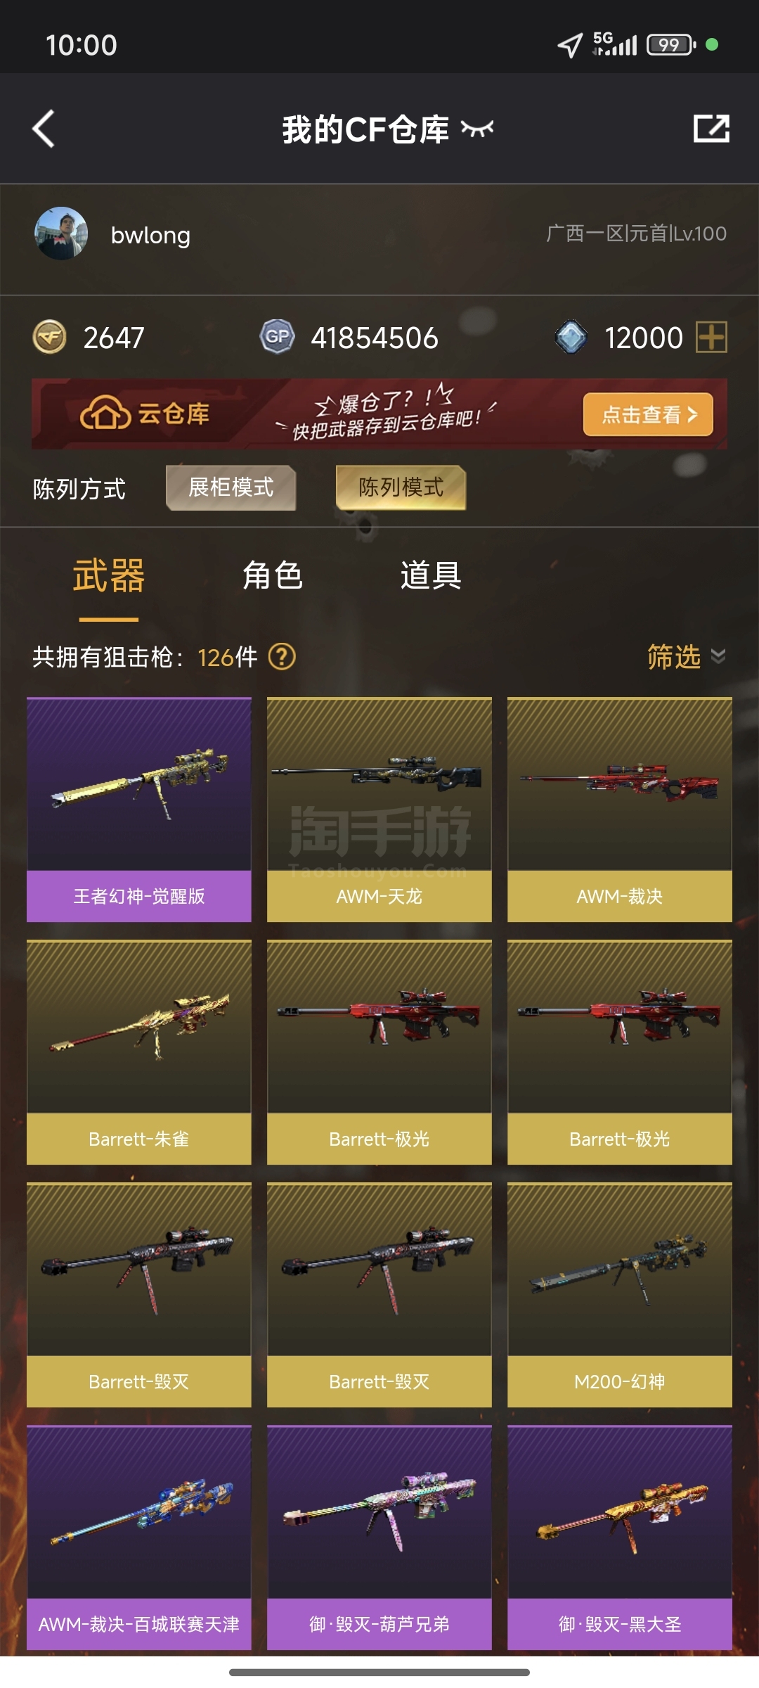This screenshot has height=1688, width=759.
Task: Open the share export icon
Action: [x=711, y=129]
